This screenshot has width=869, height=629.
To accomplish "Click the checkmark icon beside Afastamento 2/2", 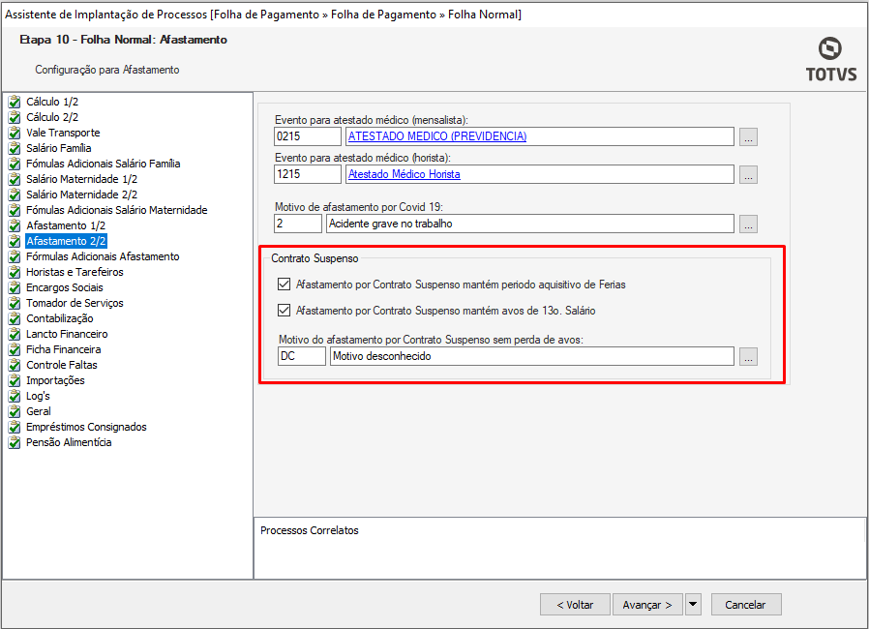I will (15, 241).
